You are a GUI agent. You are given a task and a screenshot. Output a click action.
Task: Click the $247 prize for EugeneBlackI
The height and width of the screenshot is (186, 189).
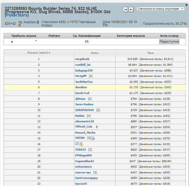coord(150,161)
